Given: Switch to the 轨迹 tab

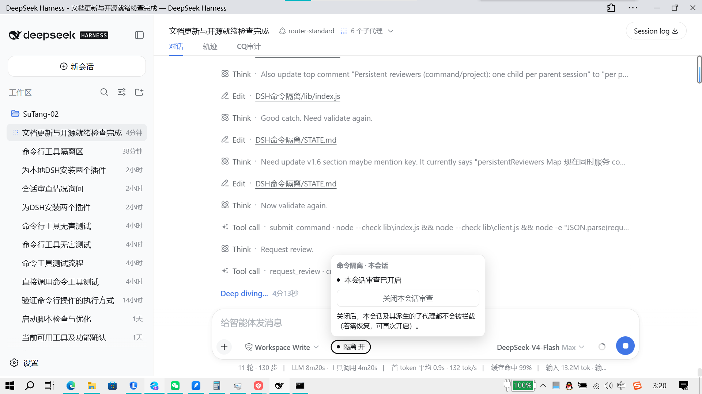Looking at the screenshot, I should coord(210,46).
